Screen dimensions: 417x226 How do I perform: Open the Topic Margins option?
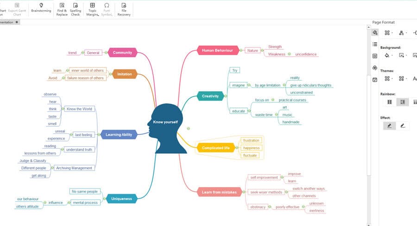point(92,10)
